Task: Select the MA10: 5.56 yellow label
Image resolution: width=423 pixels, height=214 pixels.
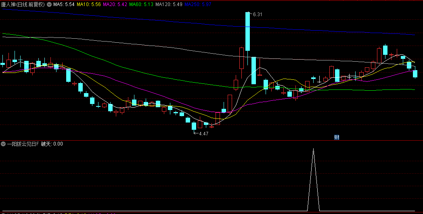Action: (x=89, y=4)
